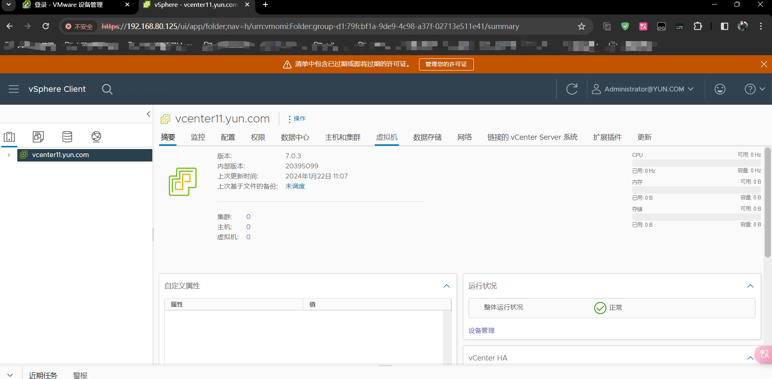Click the main content vertical scrollbar

[x=768, y=203]
